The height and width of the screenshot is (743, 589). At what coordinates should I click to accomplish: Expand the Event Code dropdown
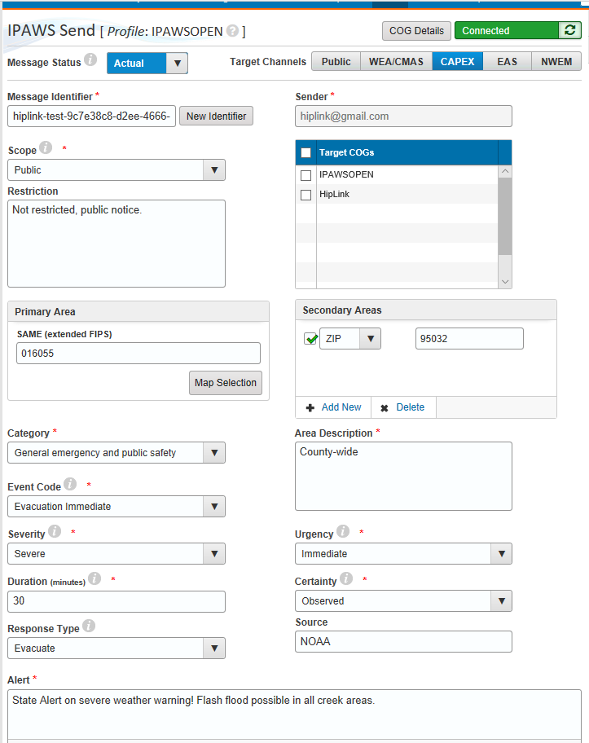click(x=214, y=507)
